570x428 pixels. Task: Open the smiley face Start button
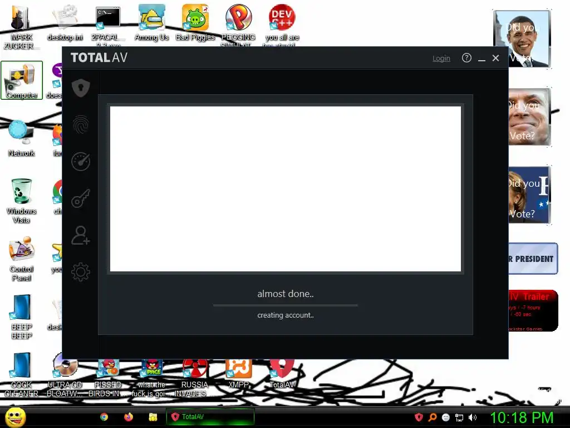[x=15, y=417]
